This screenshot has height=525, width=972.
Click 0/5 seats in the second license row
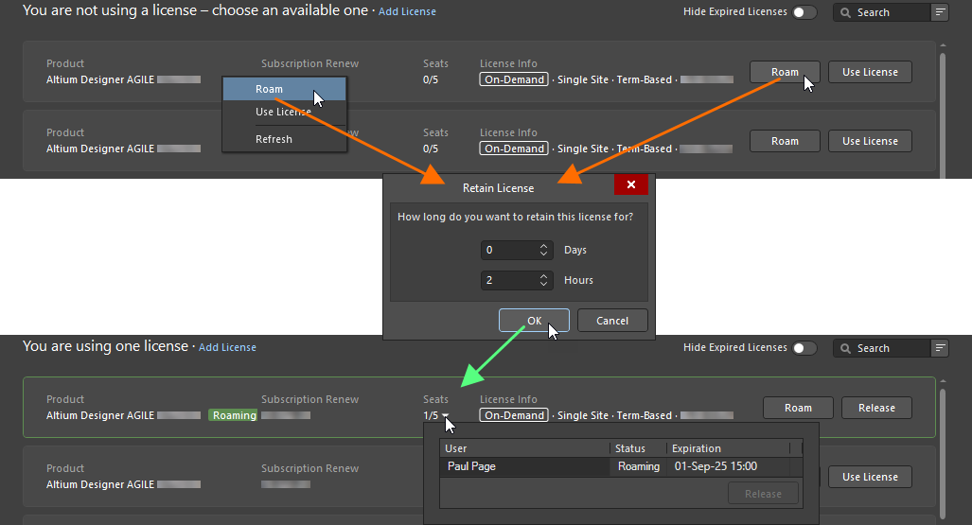pyautogui.click(x=431, y=149)
